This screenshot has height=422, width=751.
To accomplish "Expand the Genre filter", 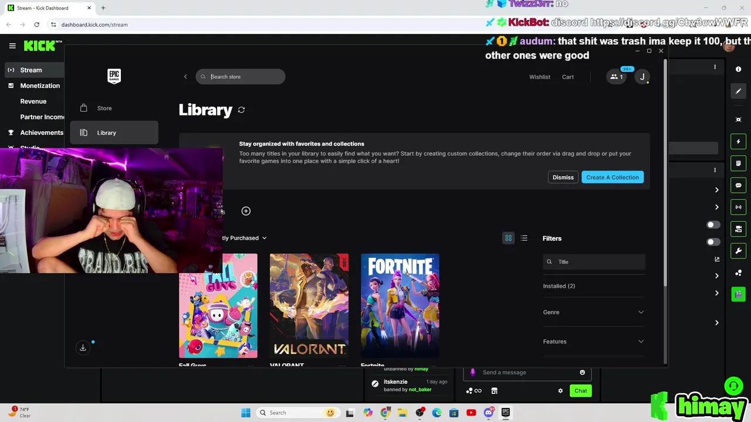I will 593,312.
